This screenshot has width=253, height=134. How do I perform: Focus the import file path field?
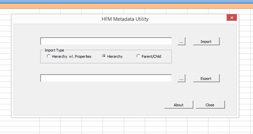[106, 41]
